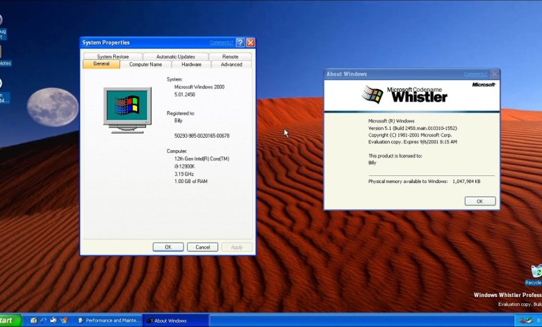542x327 pixels.
Task: Click the "3.19 GHz" speed text
Action: tap(184, 174)
